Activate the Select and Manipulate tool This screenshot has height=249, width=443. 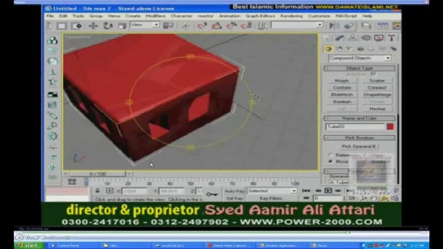[x=186, y=26]
